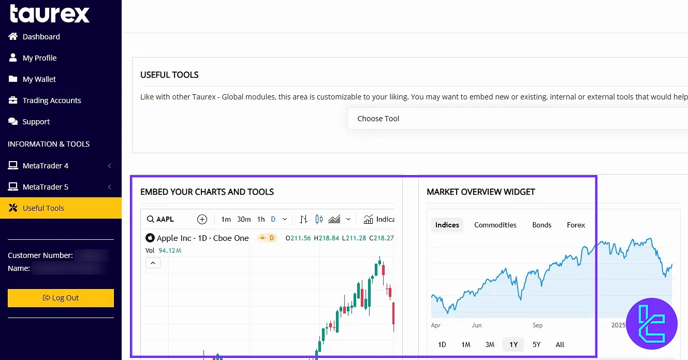Switch to the Forex tab

[576, 225]
